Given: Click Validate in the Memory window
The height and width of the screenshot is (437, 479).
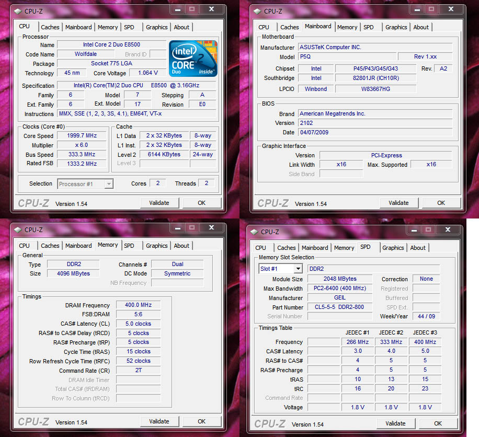Looking at the screenshot, I should (159, 421).
